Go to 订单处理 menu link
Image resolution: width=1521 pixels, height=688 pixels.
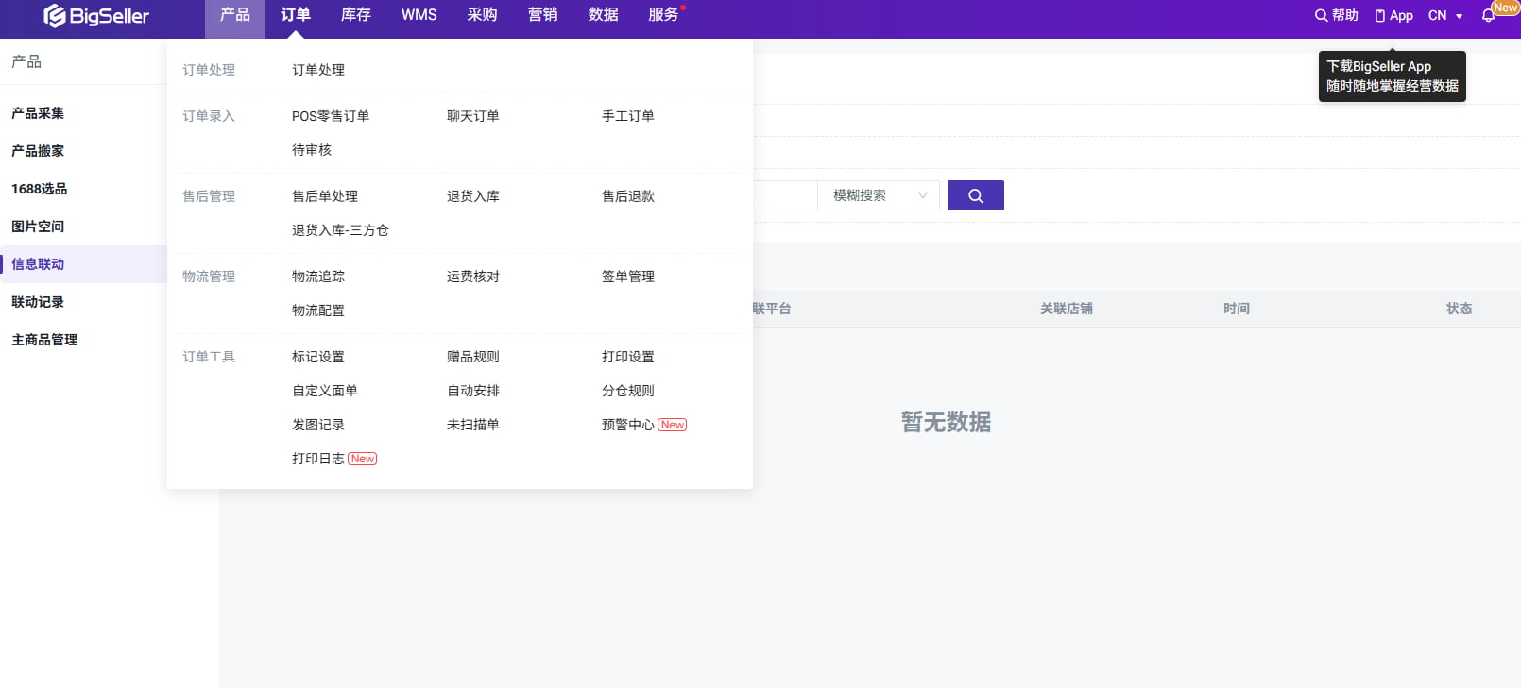pyautogui.click(x=318, y=70)
